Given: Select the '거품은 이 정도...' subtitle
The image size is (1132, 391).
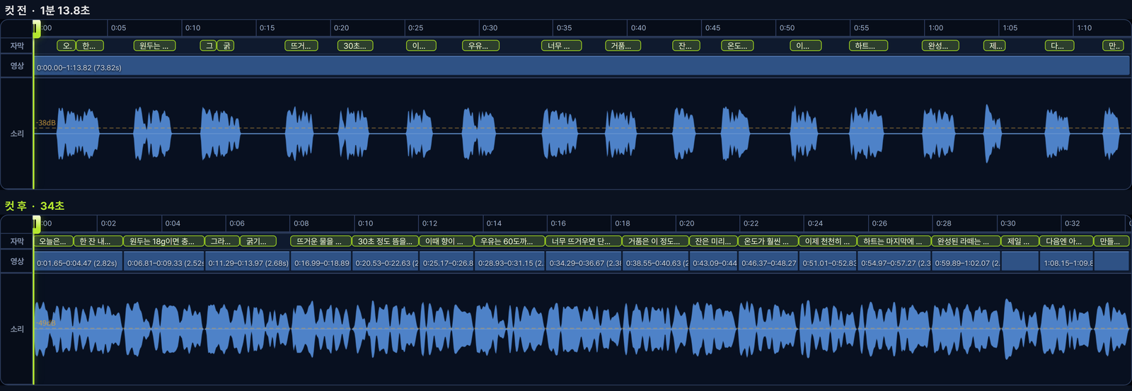Looking at the screenshot, I should tap(655, 241).
